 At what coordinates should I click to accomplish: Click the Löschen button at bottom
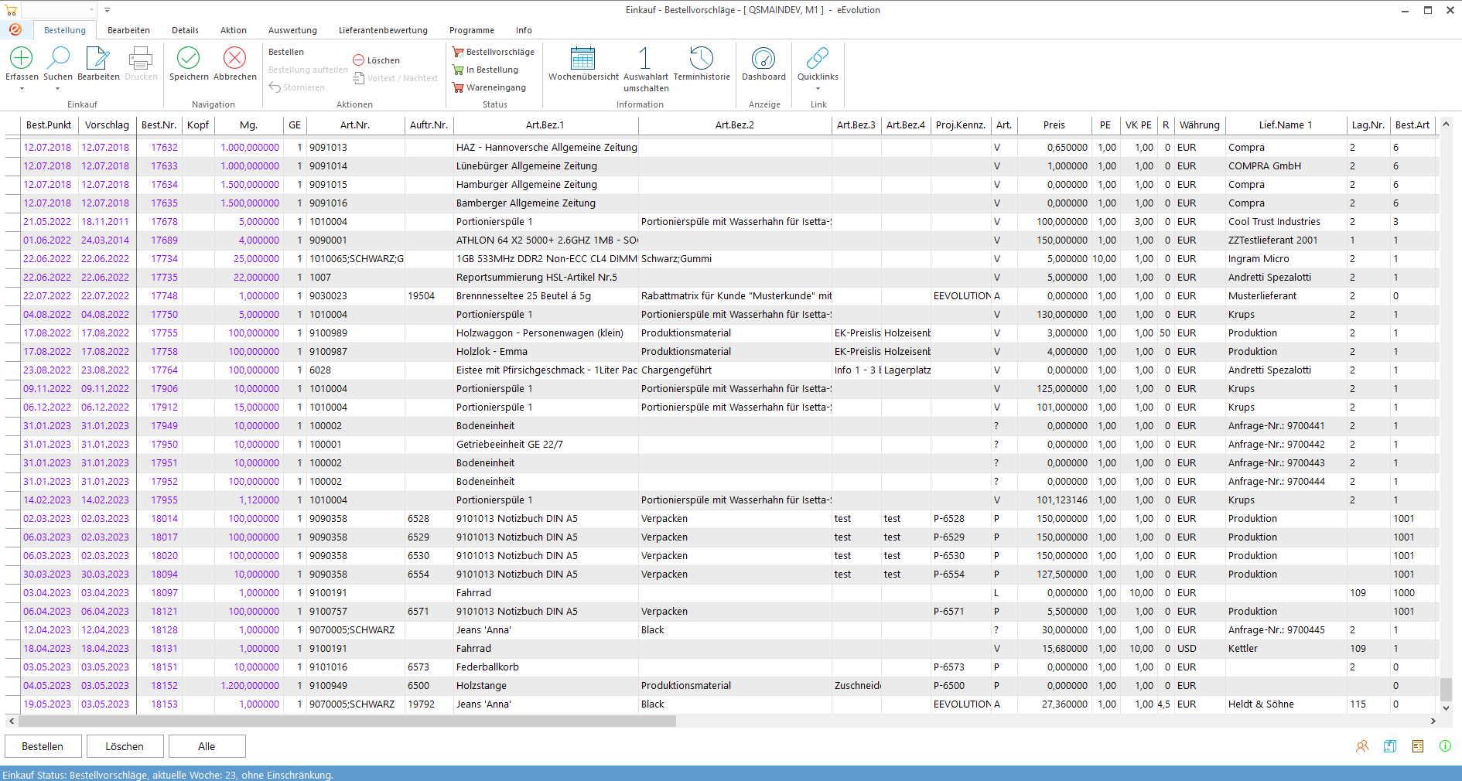pos(125,746)
